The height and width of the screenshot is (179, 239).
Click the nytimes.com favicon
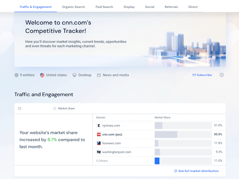click(99, 126)
